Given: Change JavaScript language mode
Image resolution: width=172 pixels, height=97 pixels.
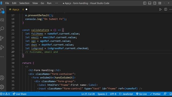Looking at the screenshot, I should pyautogui.click(x=126, y=94).
